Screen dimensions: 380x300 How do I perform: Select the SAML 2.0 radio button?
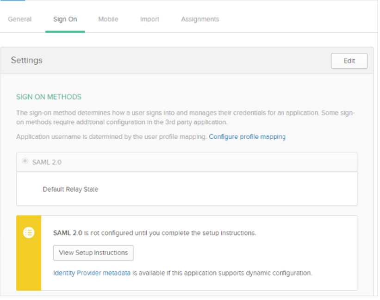pyautogui.click(x=25, y=161)
